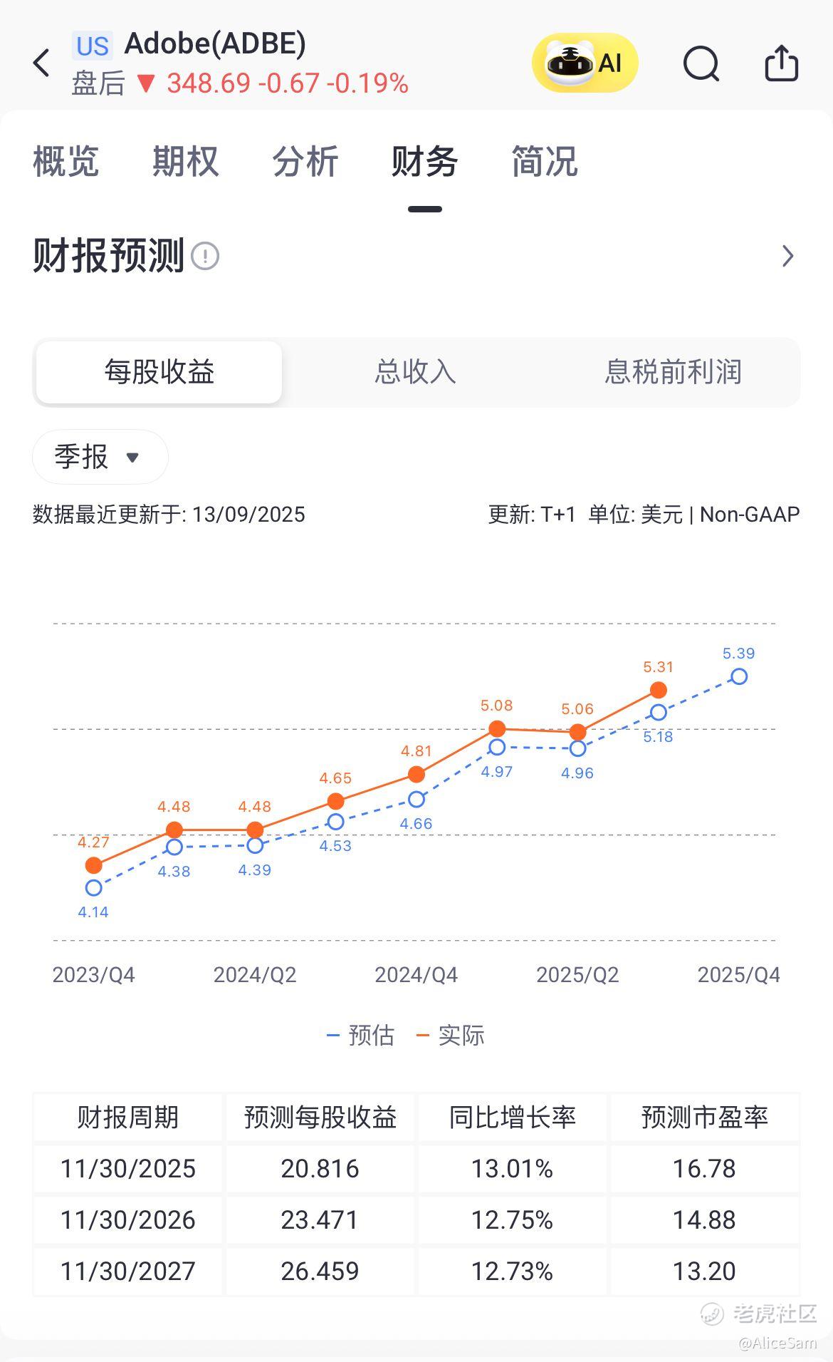Tap the 4.66 estimate data point
This screenshot has height=1362, width=833.
coord(416,799)
